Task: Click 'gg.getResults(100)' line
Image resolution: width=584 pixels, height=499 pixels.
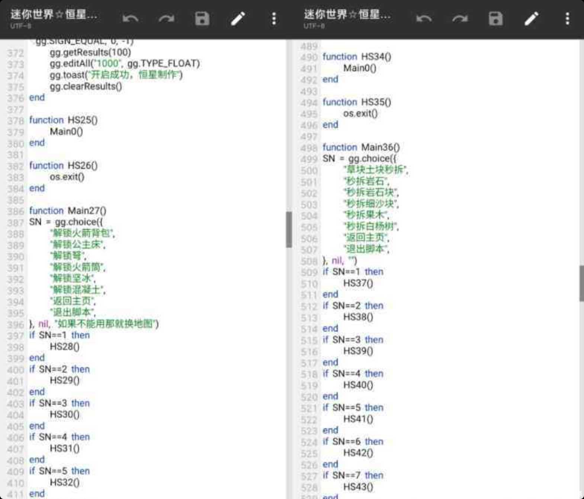Action: click(x=90, y=52)
